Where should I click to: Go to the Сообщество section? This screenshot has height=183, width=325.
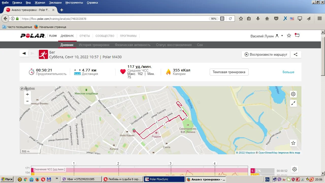click(105, 36)
